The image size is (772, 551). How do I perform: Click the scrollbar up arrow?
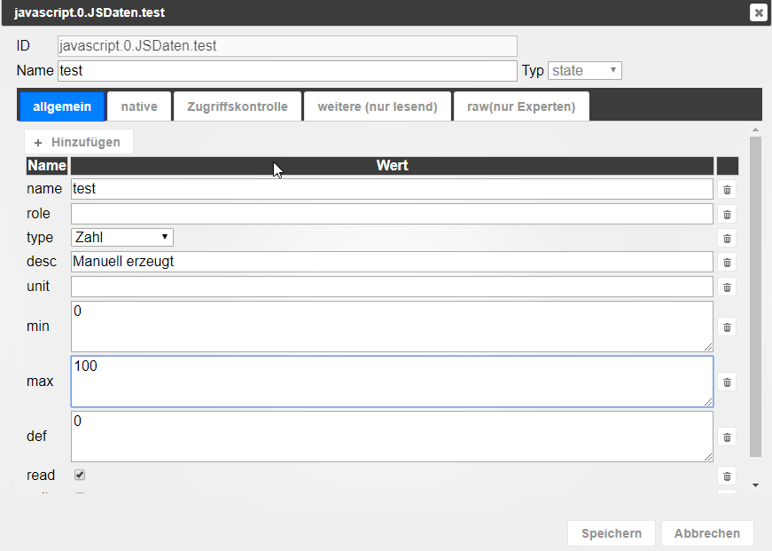coord(755,130)
